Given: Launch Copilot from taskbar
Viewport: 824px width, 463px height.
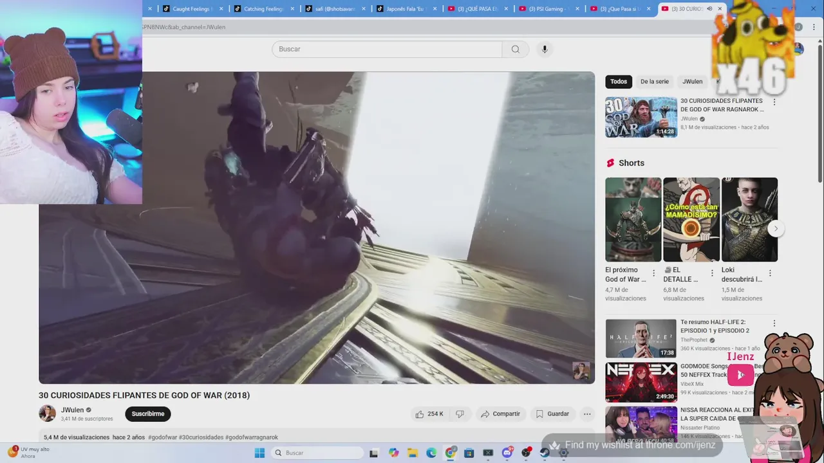Looking at the screenshot, I should (394, 453).
